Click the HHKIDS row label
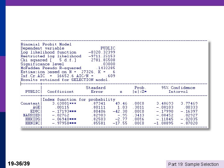Image resolution: width=224 pixels, height=168 pixels. point(33,119)
